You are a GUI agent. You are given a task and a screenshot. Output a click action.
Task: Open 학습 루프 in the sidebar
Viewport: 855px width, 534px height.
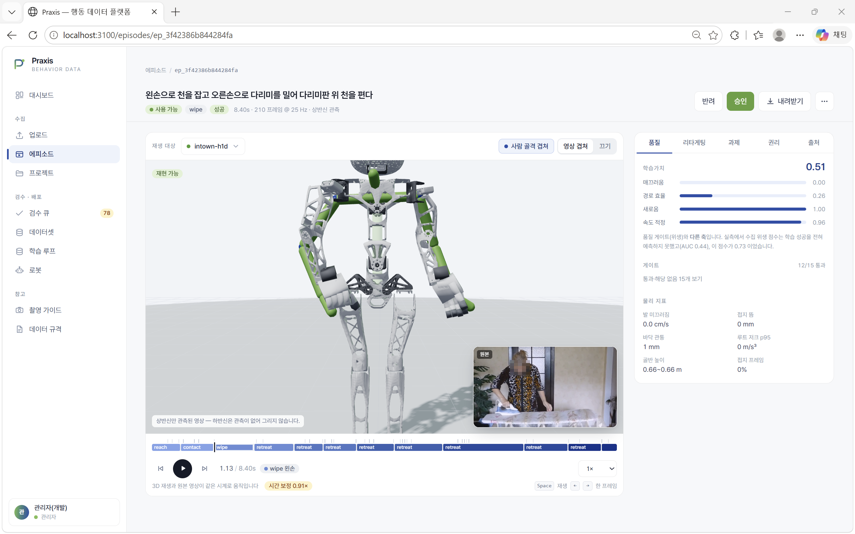[64, 251]
